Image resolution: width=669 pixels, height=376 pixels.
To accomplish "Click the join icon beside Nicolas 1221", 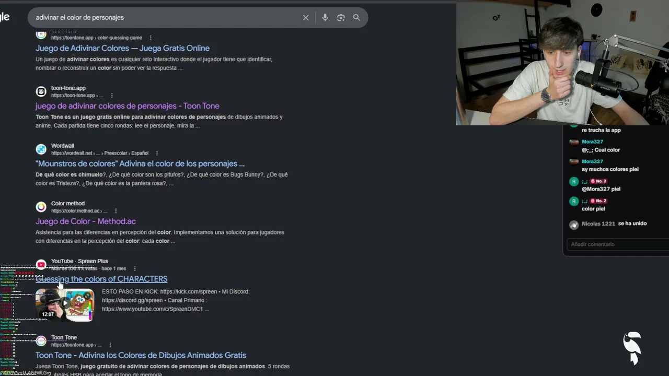I will tap(574, 225).
